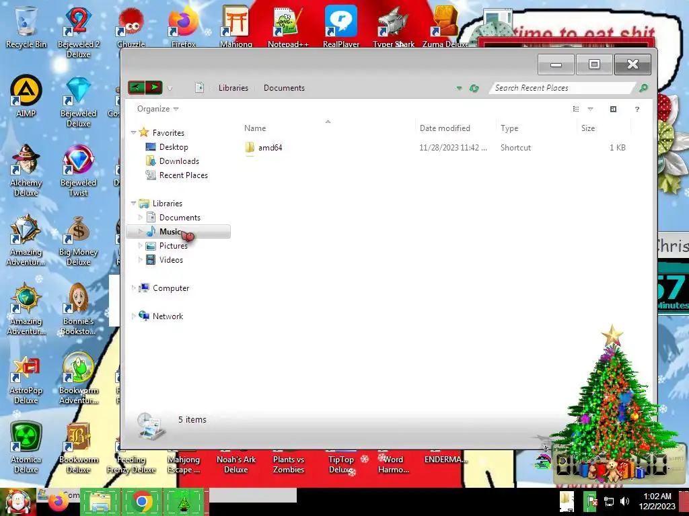Open Firefox from the taskbar
This screenshot has height=516, width=689.
[59, 502]
